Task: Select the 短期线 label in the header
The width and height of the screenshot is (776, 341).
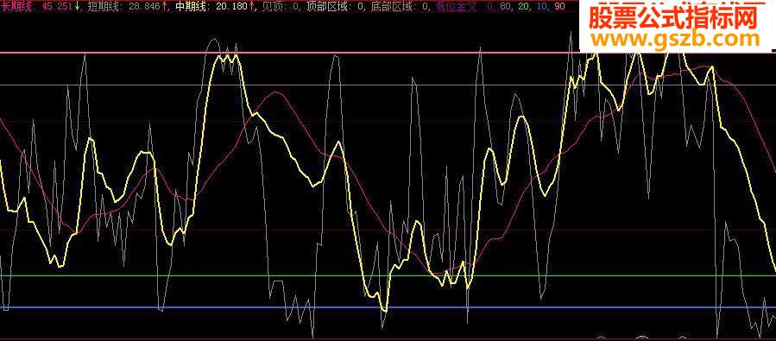Action: [103, 6]
